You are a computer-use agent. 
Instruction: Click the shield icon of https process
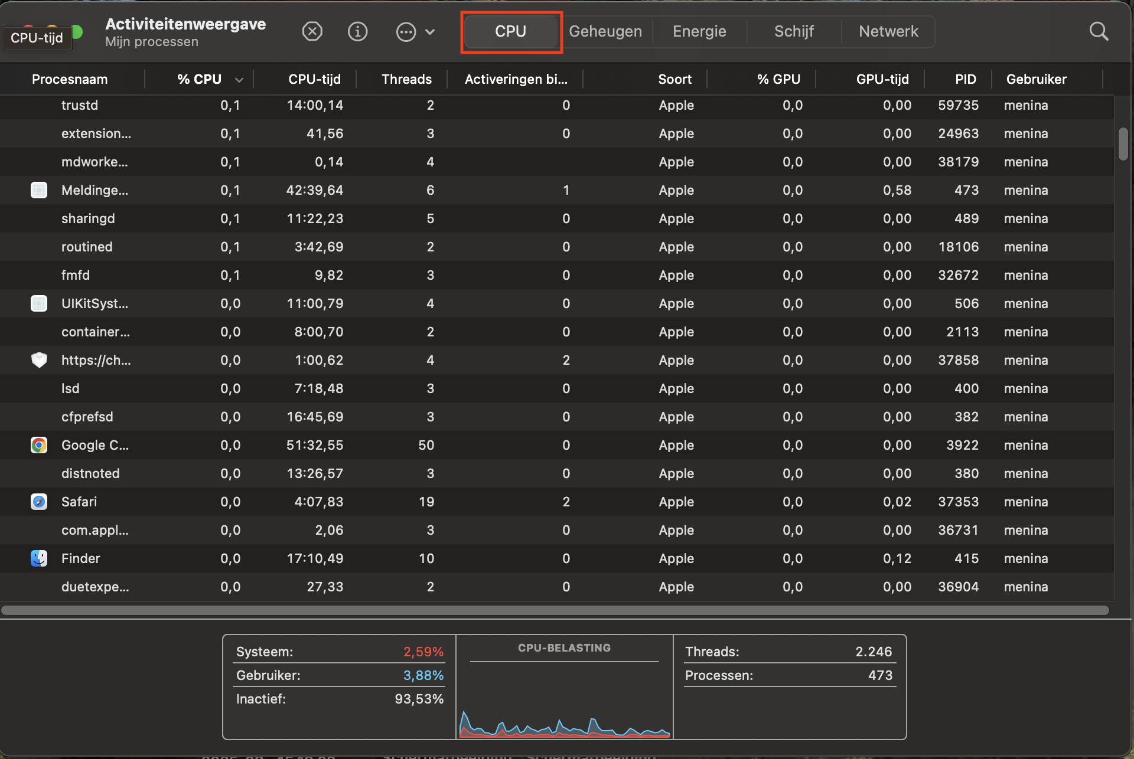click(x=39, y=360)
